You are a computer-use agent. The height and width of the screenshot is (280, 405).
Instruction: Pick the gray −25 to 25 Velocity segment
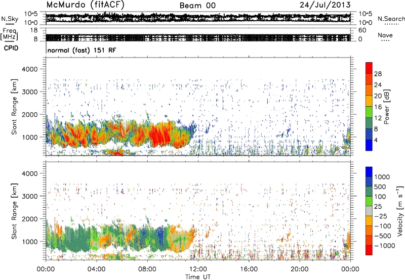[x=369, y=211]
